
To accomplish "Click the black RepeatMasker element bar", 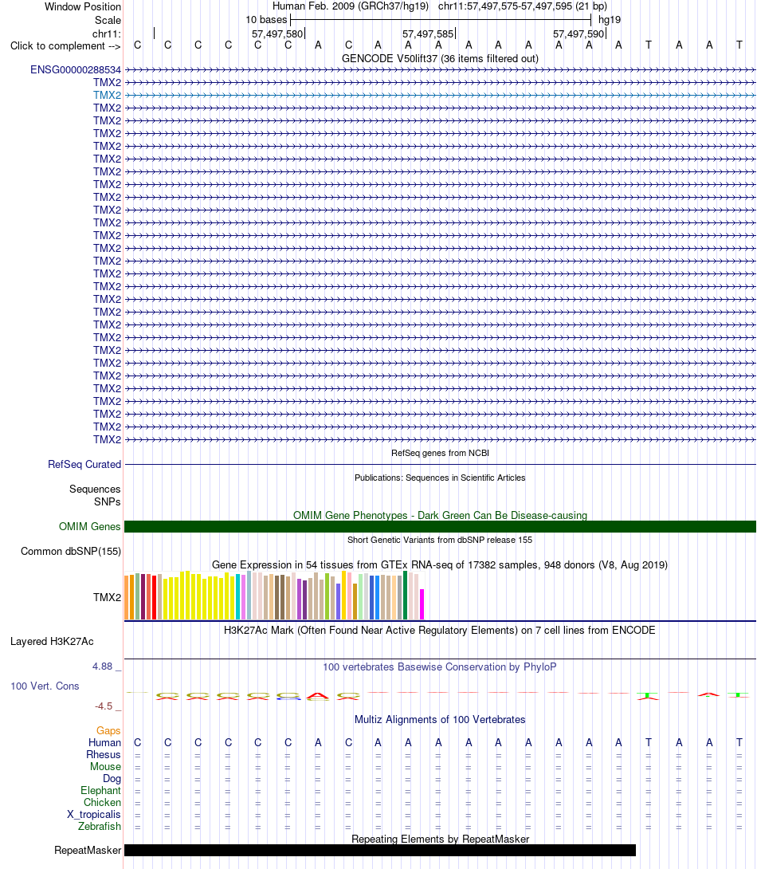I will [x=380, y=850].
